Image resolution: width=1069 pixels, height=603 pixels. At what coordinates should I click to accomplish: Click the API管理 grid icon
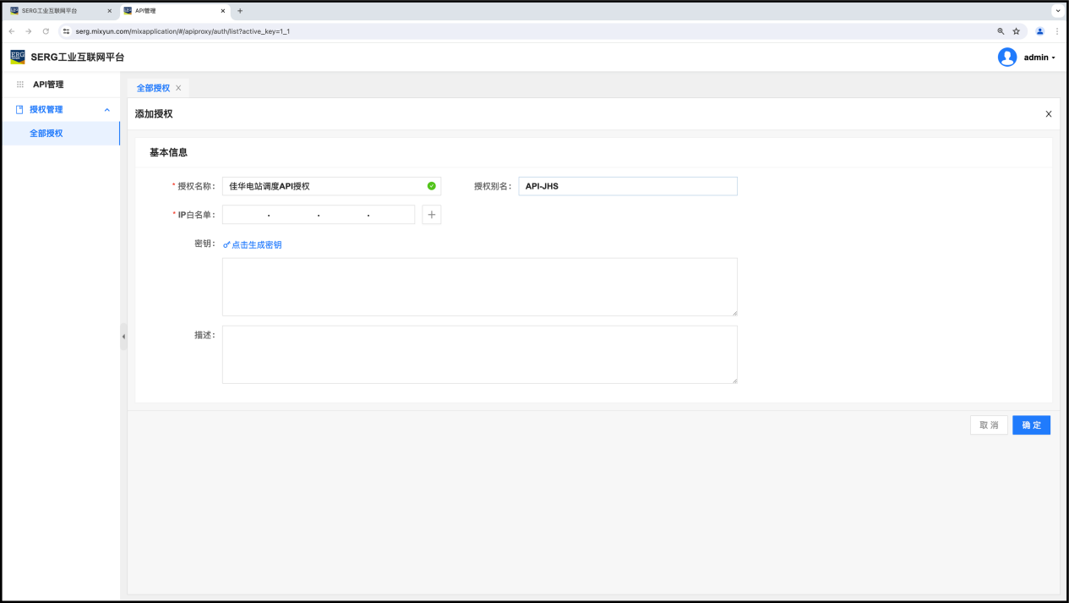20,85
